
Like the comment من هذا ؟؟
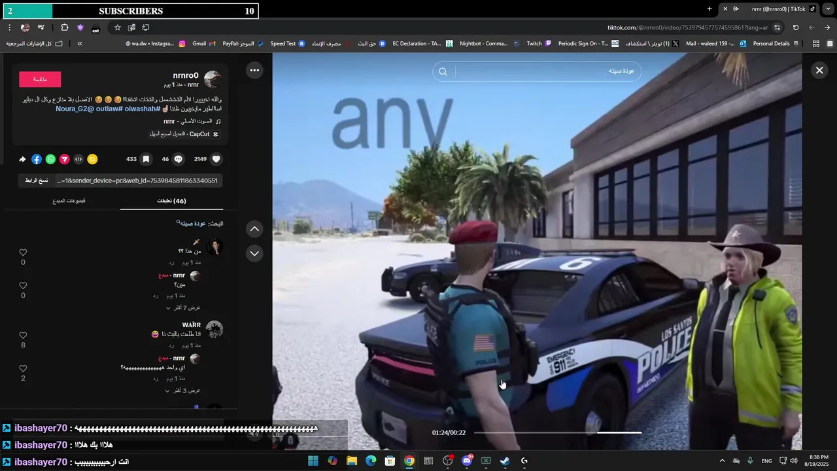[23, 253]
